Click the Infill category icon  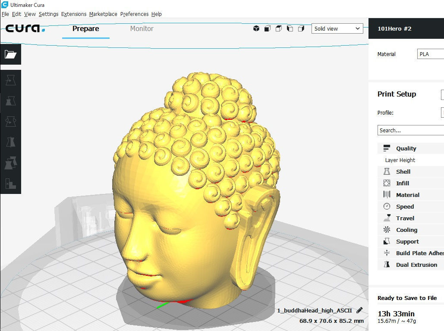tap(387, 183)
